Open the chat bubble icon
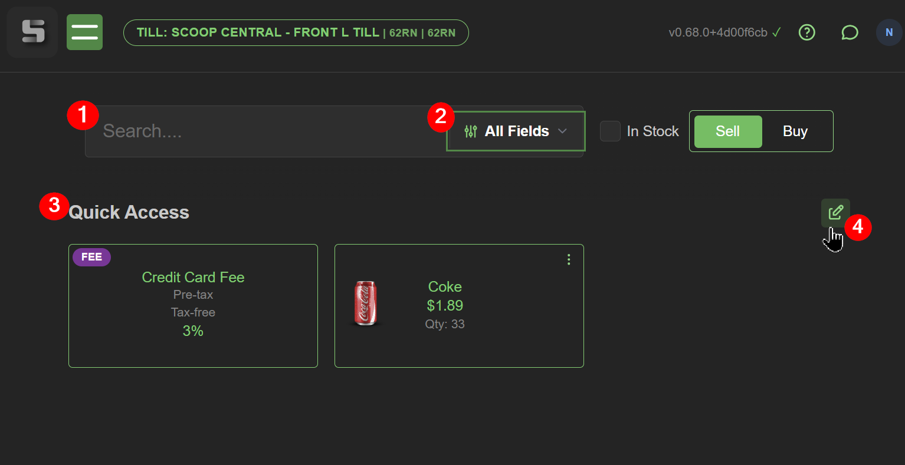 850,32
